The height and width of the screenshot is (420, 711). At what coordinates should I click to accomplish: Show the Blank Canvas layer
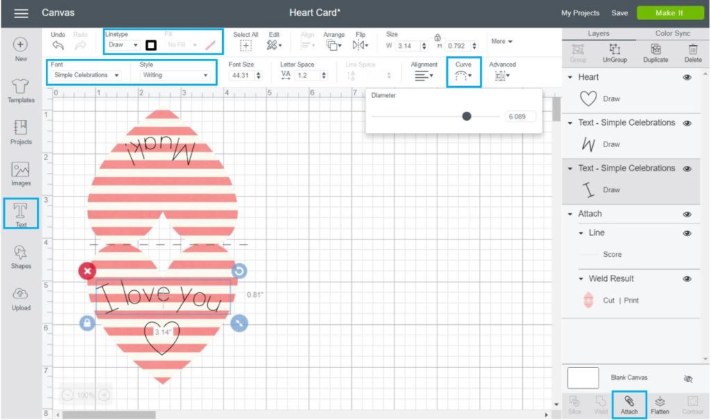(688, 379)
